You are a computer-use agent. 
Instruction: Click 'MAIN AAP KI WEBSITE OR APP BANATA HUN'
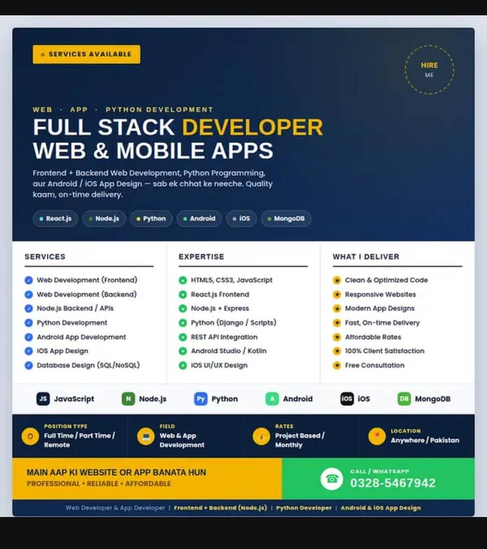[x=116, y=472]
